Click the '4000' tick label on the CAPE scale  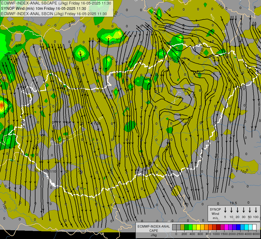tap(248, 234)
